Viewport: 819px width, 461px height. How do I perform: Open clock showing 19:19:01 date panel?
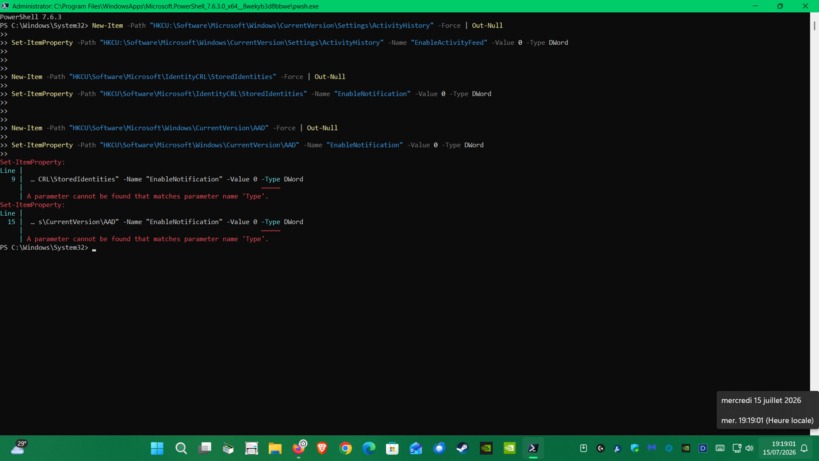coord(783,448)
